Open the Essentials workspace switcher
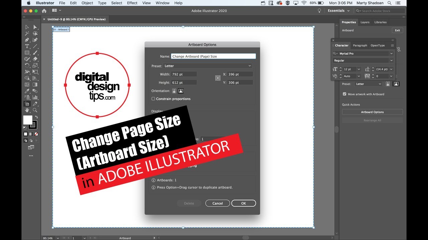The width and height of the screenshot is (428, 240). (x=338, y=11)
